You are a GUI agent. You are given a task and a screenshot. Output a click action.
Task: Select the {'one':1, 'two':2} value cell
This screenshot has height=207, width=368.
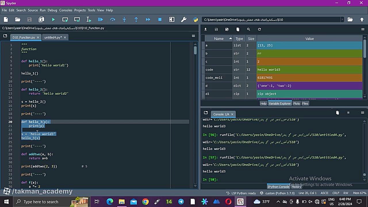[x=310, y=86]
